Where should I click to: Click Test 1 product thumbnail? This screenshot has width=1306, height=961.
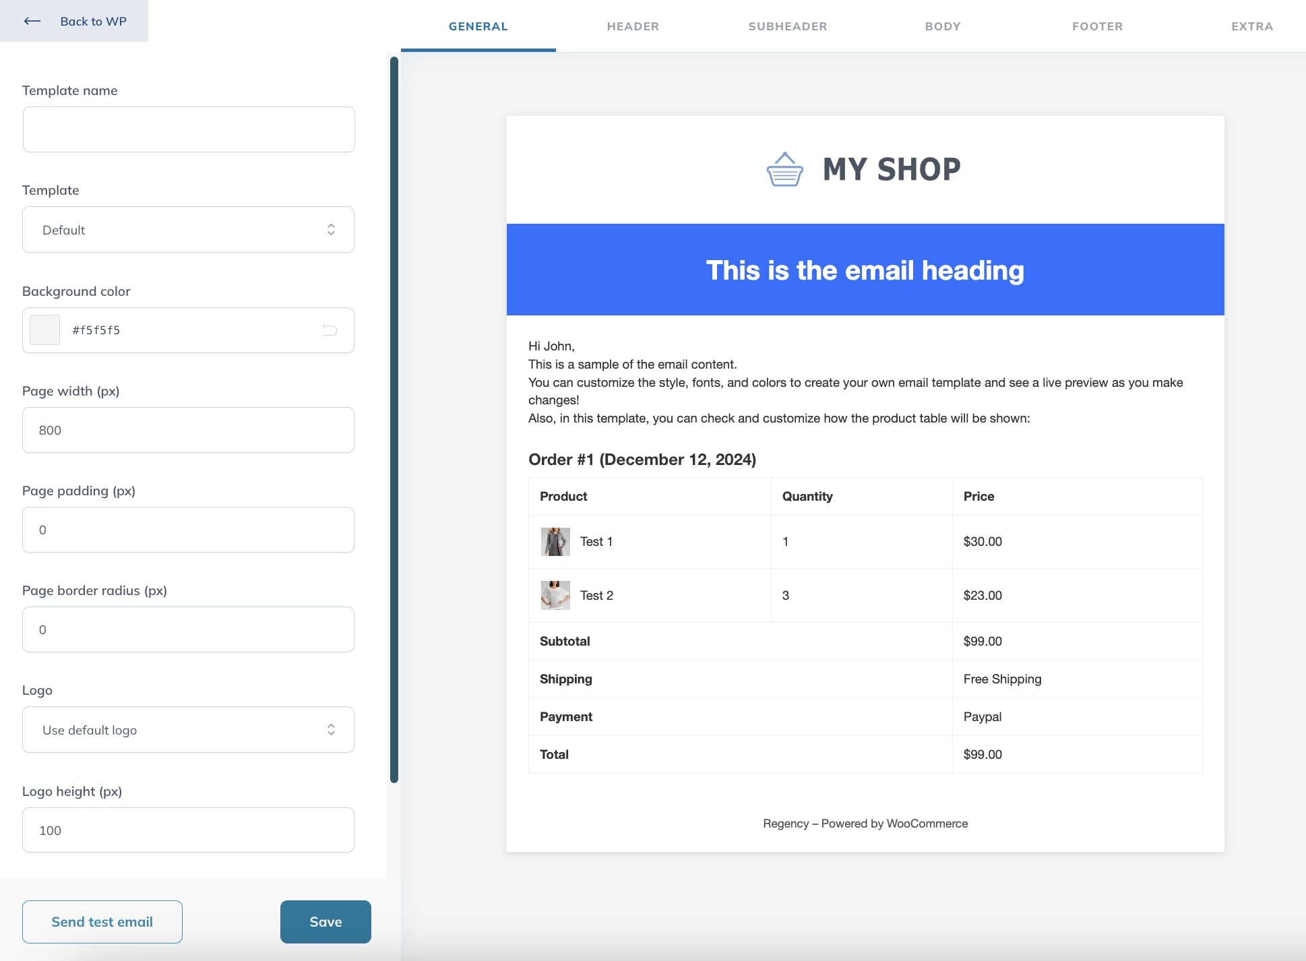pyautogui.click(x=555, y=542)
